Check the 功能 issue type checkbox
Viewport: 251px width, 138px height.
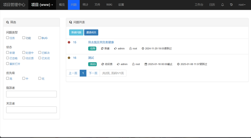(x=24, y=38)
